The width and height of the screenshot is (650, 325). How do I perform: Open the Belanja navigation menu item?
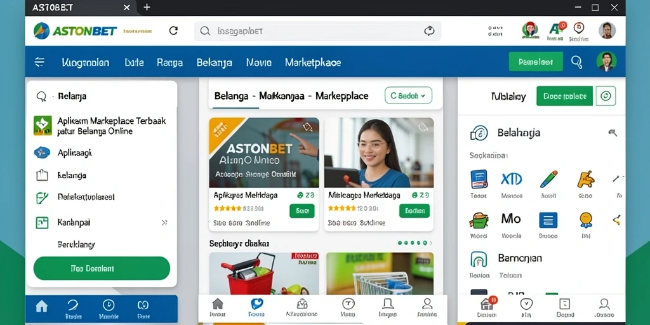215,63
